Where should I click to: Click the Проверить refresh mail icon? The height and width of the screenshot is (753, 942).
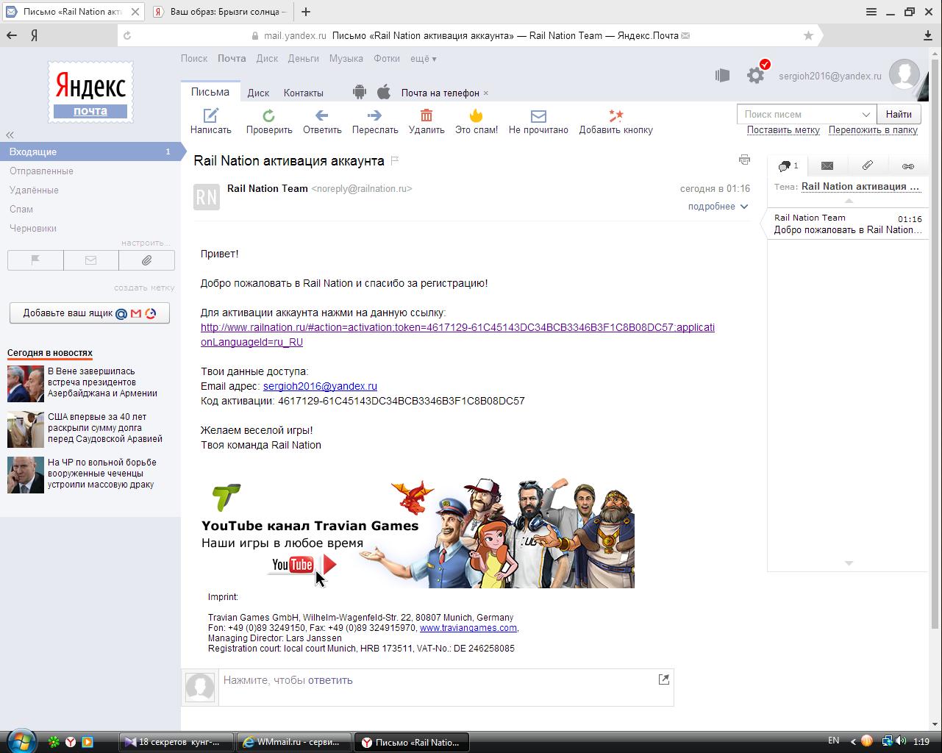click(x=268, y=115)
